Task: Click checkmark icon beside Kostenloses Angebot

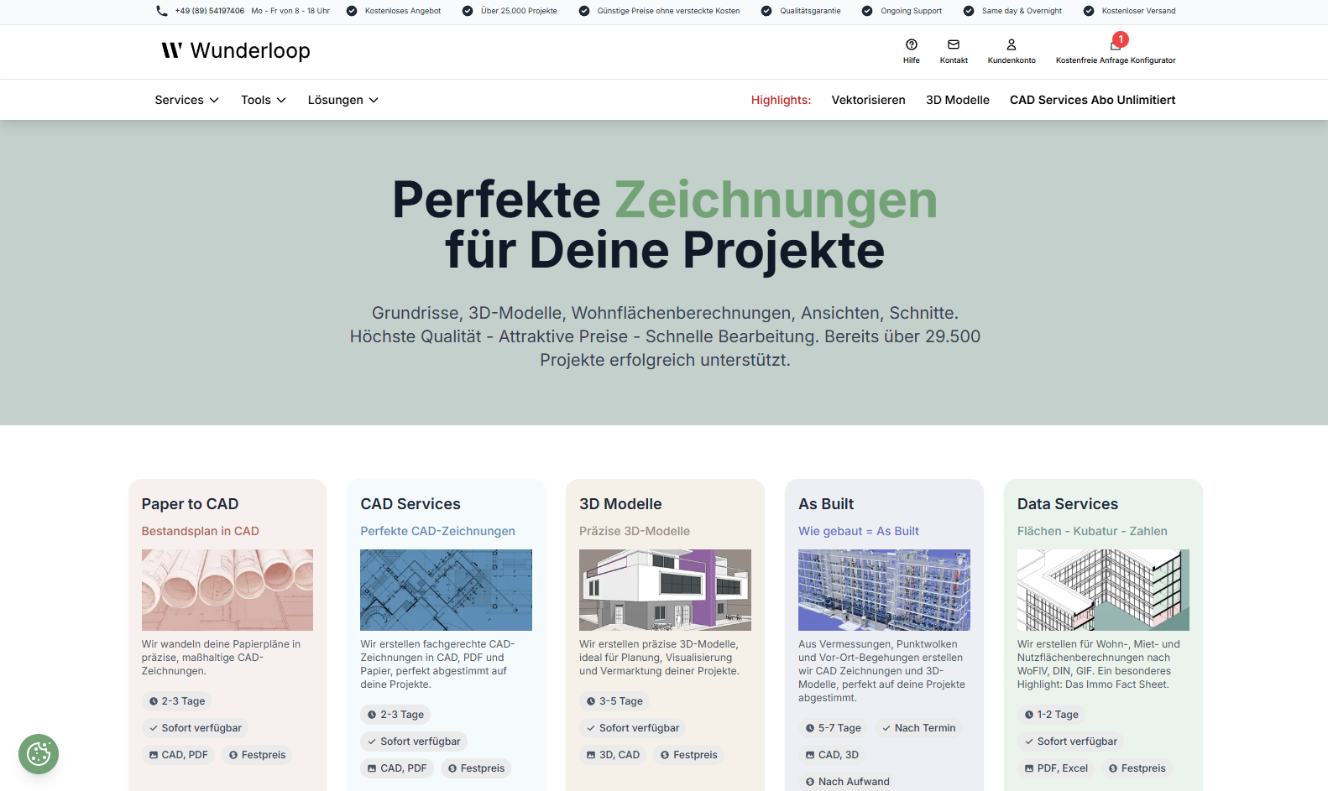Action: 352,11
